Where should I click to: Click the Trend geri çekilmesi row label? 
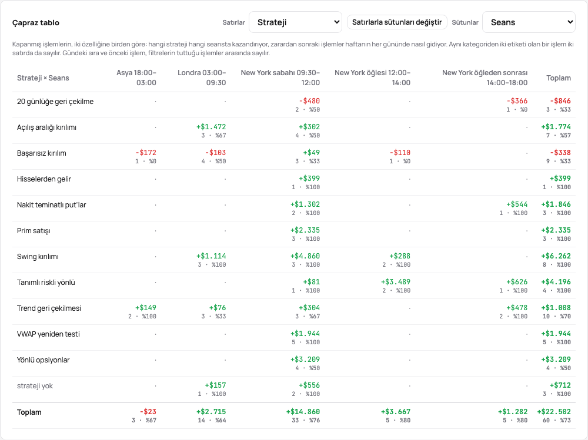coord(49,308)
